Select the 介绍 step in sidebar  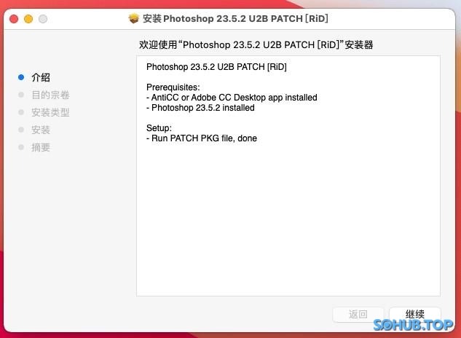tap(41, 77)
